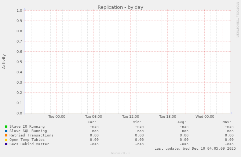Select the Slave IO Running legend label

point(27,127)
